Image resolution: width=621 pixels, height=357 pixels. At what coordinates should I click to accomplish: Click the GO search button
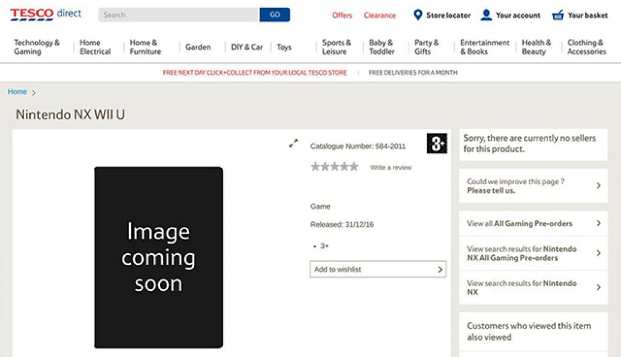click(x=275, y=15)
